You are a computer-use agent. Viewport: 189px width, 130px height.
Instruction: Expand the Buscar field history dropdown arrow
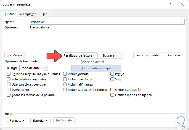click(x=182, y=22)
